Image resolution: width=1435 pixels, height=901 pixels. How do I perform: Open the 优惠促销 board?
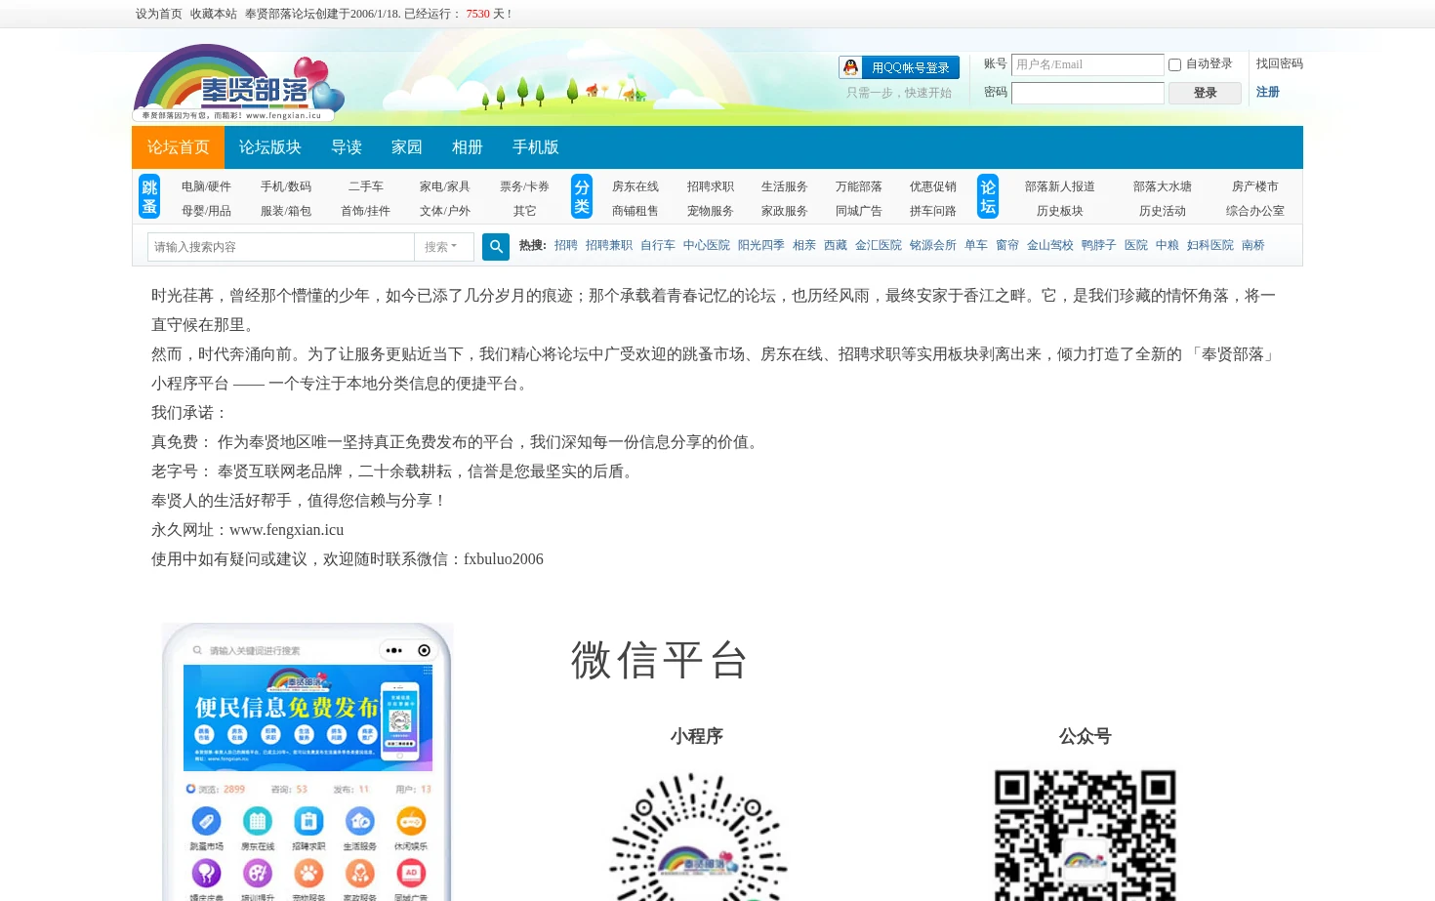click(933, 186)
